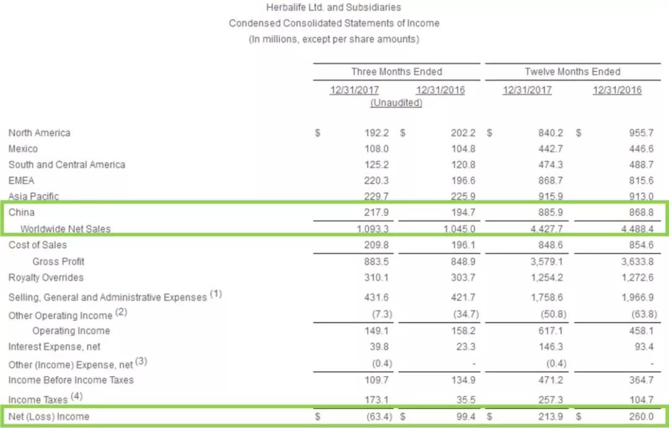Click Other Operating Income value (63.8)
This screenshot has width=669, height=428.
tap(644, 315)
